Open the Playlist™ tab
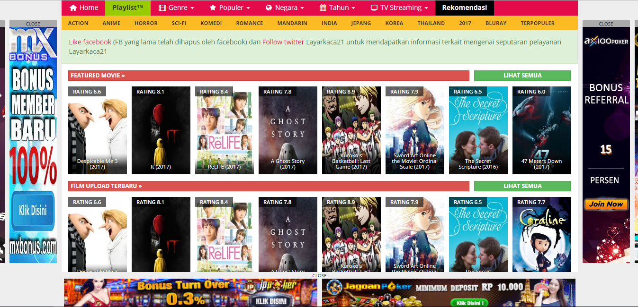This screenshot has height=307, width=638. 128,8
